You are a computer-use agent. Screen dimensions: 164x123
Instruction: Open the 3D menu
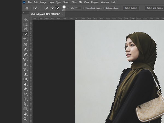coord(80,2)
